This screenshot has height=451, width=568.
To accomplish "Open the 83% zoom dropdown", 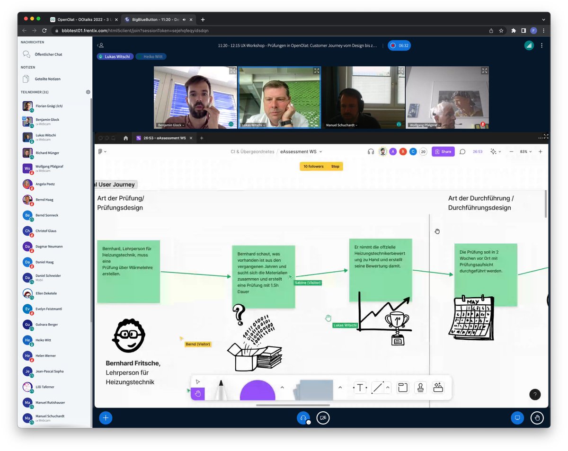I will click(525, 151).
